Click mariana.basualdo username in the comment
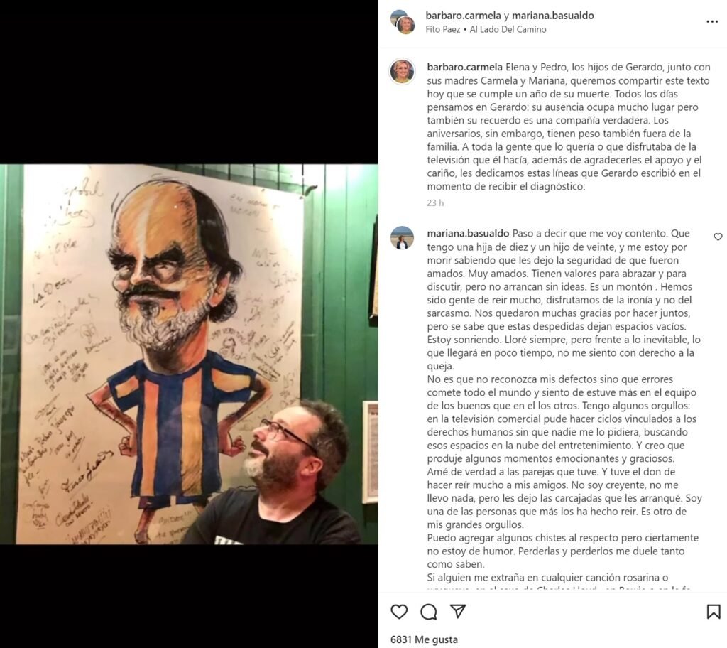727x648 pixels. point(469,234)
